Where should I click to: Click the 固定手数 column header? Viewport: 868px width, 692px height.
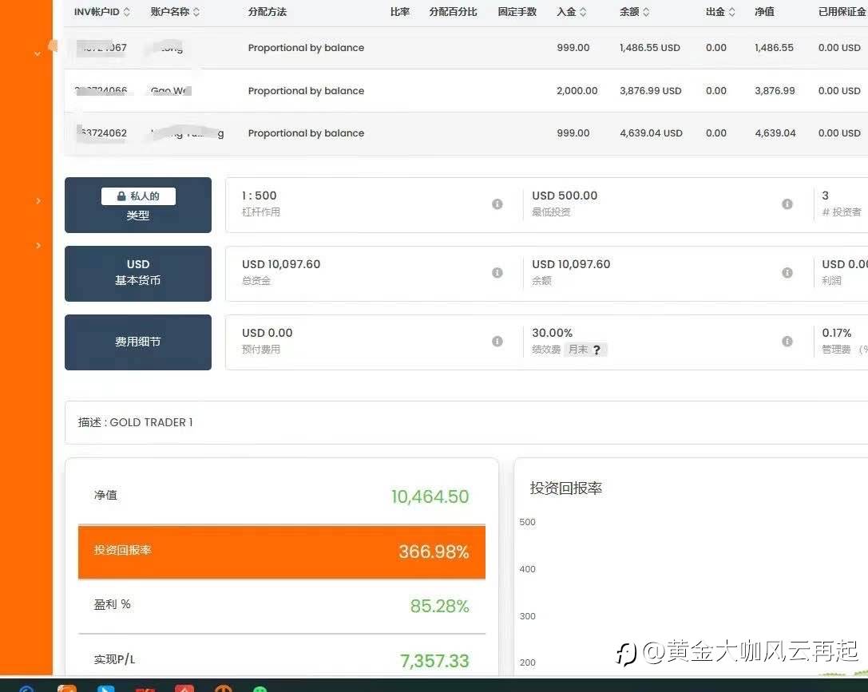pyautogui.click(x=517, y=12)
